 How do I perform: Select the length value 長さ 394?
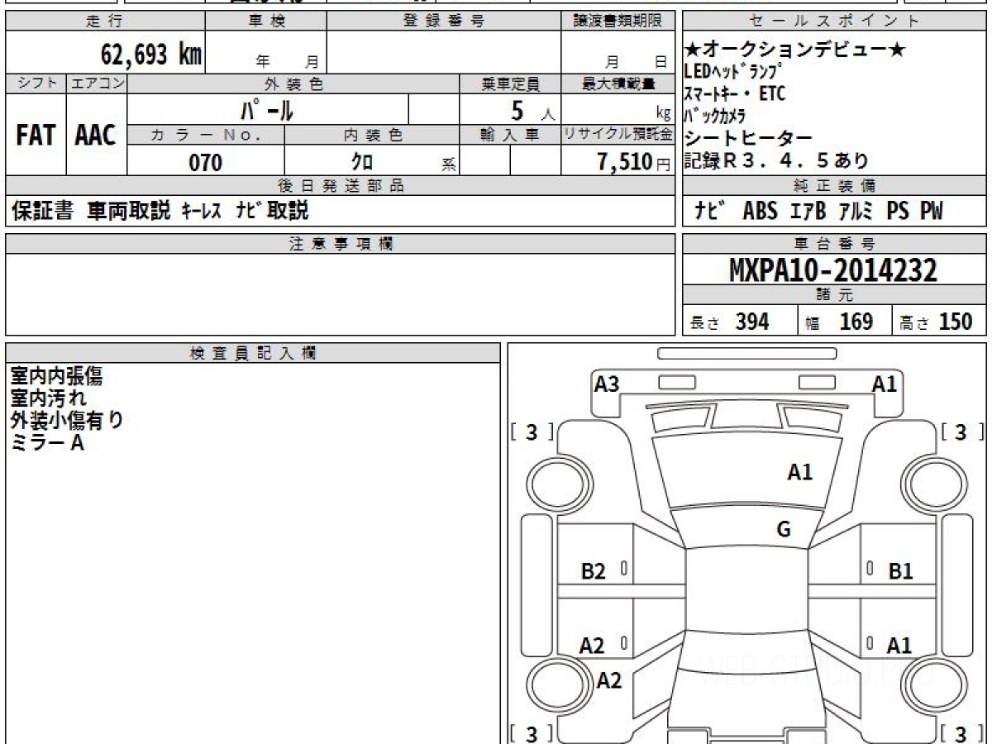729,322
